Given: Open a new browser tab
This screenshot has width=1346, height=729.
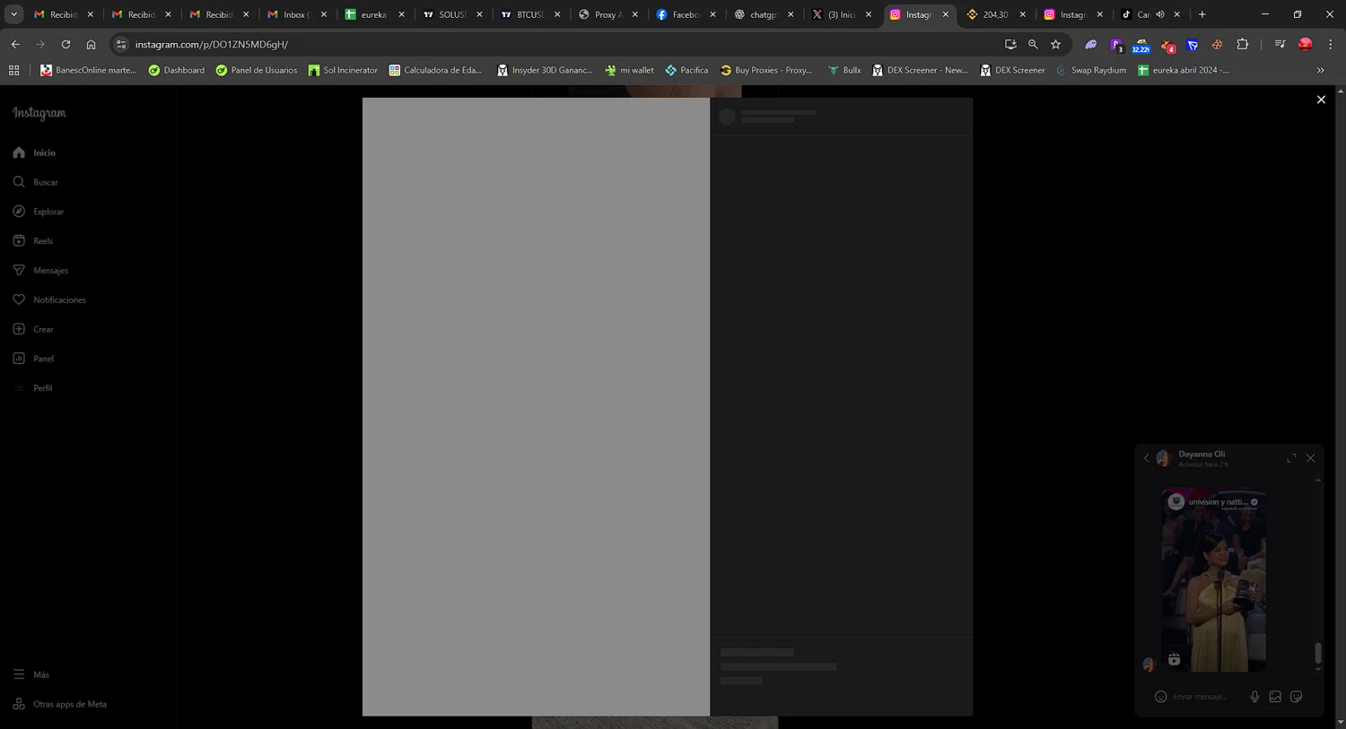Looking at the screenshot, I should click(1202, 14).
